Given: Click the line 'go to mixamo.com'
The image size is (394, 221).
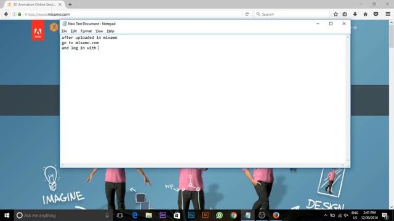Looking at the screenshot, I should (x=80, y=43).
